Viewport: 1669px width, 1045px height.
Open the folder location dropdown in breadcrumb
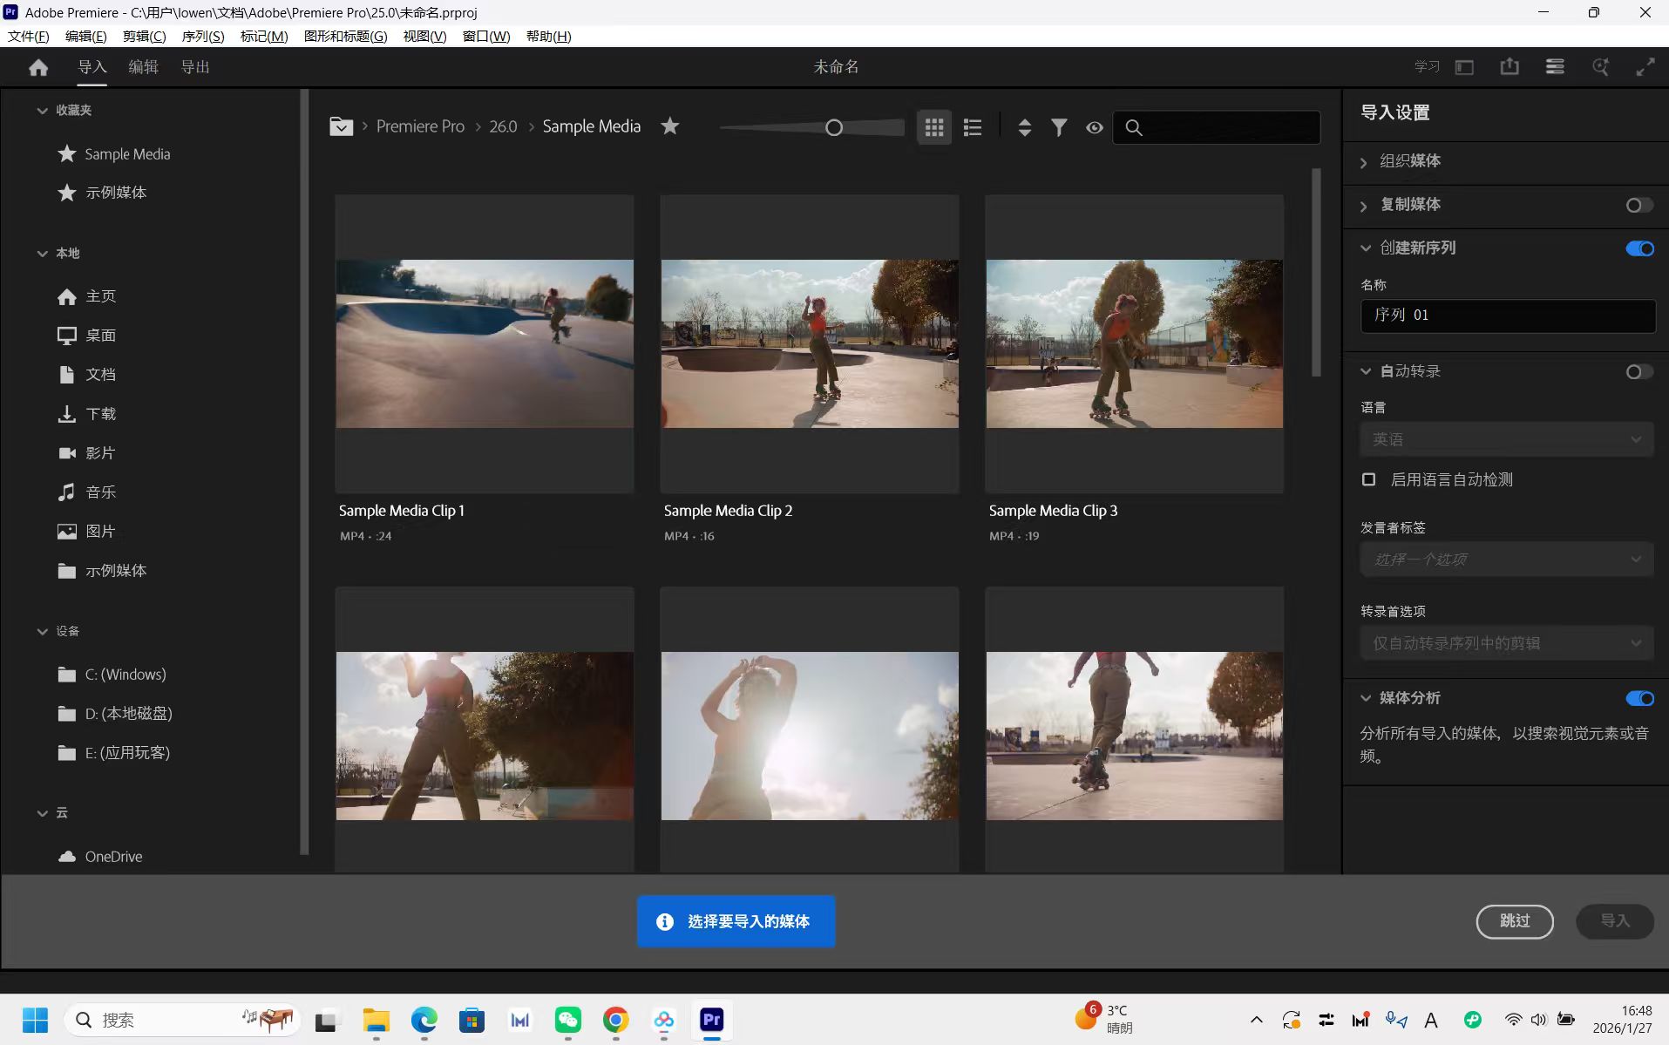tap(341, 127)
